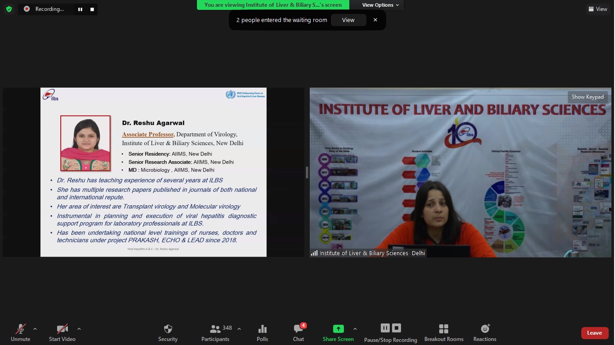The width and height of the screenshot is (615, 345).
Task: Click the ilbs logo on the slide
Action: pos(50,95)
